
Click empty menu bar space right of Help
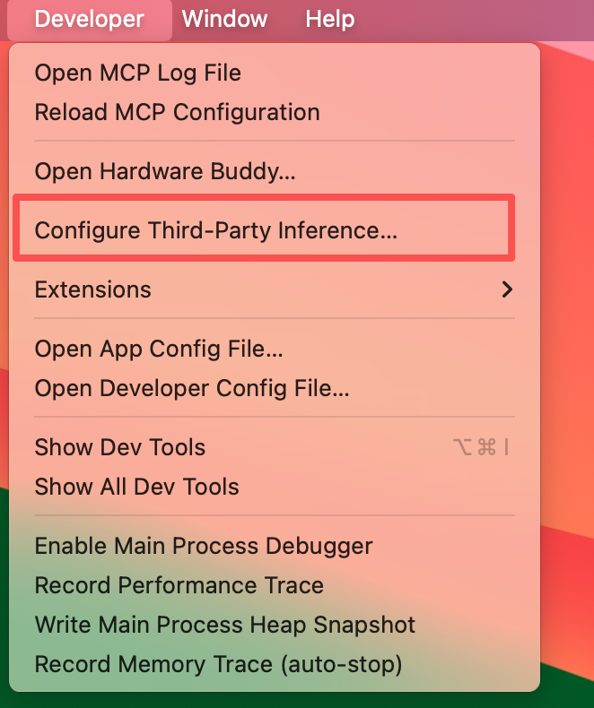point(476,19)
